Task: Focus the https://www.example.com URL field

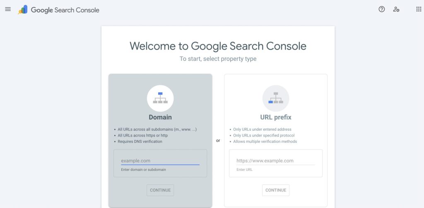Action: 276,161
